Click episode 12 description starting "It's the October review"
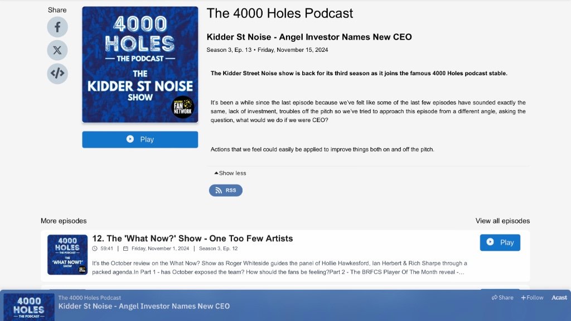Image resolution: width=571 pixels, height=321 pixels. tap(279, 267)
